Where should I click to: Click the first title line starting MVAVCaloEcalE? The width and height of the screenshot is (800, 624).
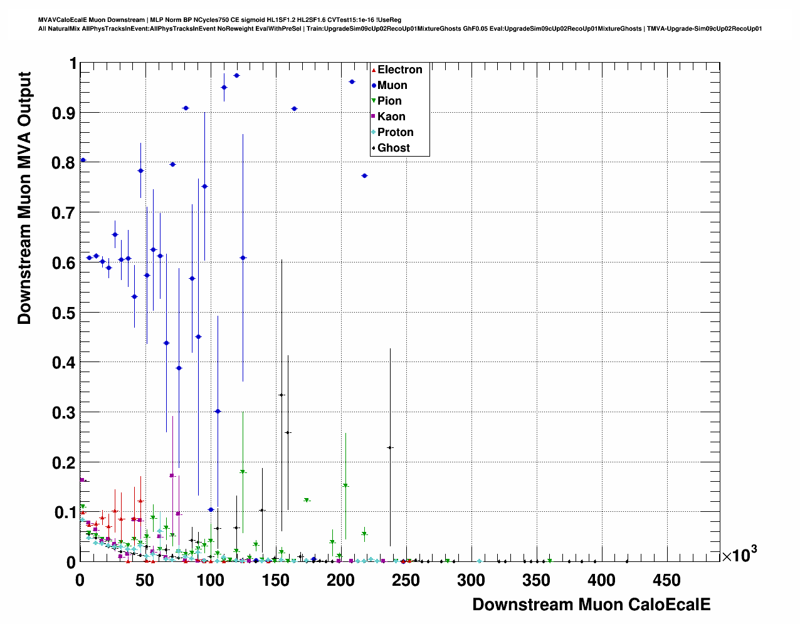219,20
